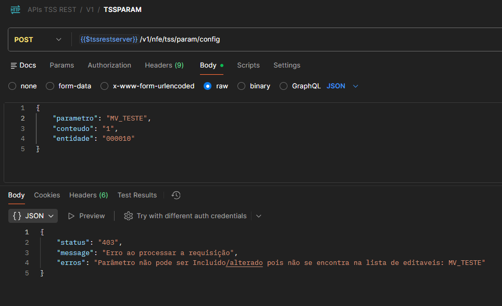Click the HTTP request icon
502x306 pixels.
coord(16,9)
